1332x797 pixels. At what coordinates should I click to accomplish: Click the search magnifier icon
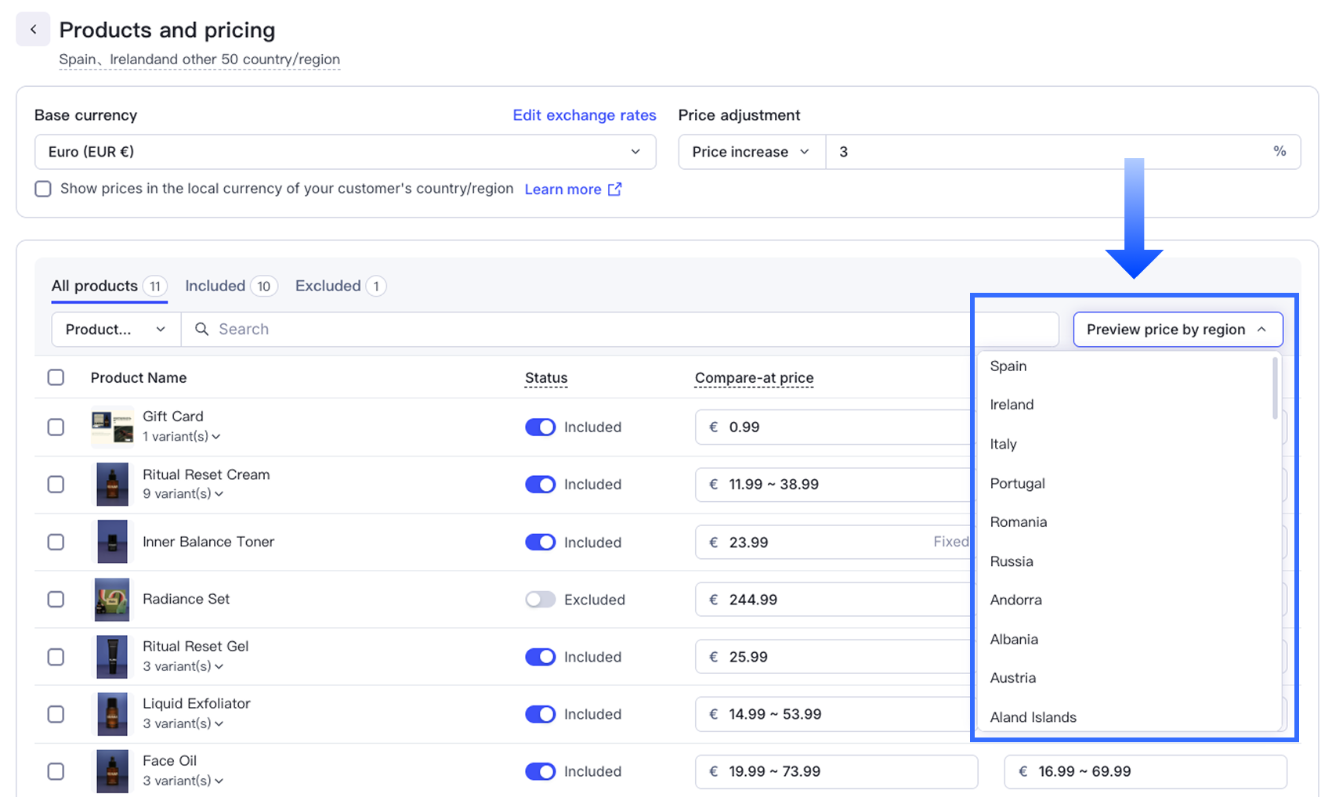point(201,330)
